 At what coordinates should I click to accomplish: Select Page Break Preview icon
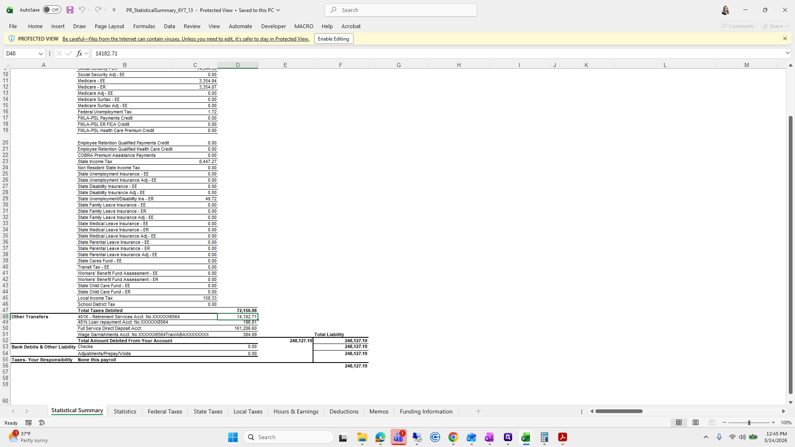[712, 423]
